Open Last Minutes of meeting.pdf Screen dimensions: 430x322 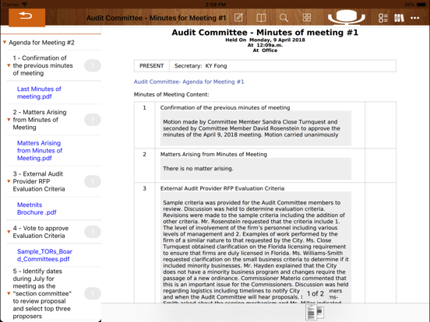39,93
